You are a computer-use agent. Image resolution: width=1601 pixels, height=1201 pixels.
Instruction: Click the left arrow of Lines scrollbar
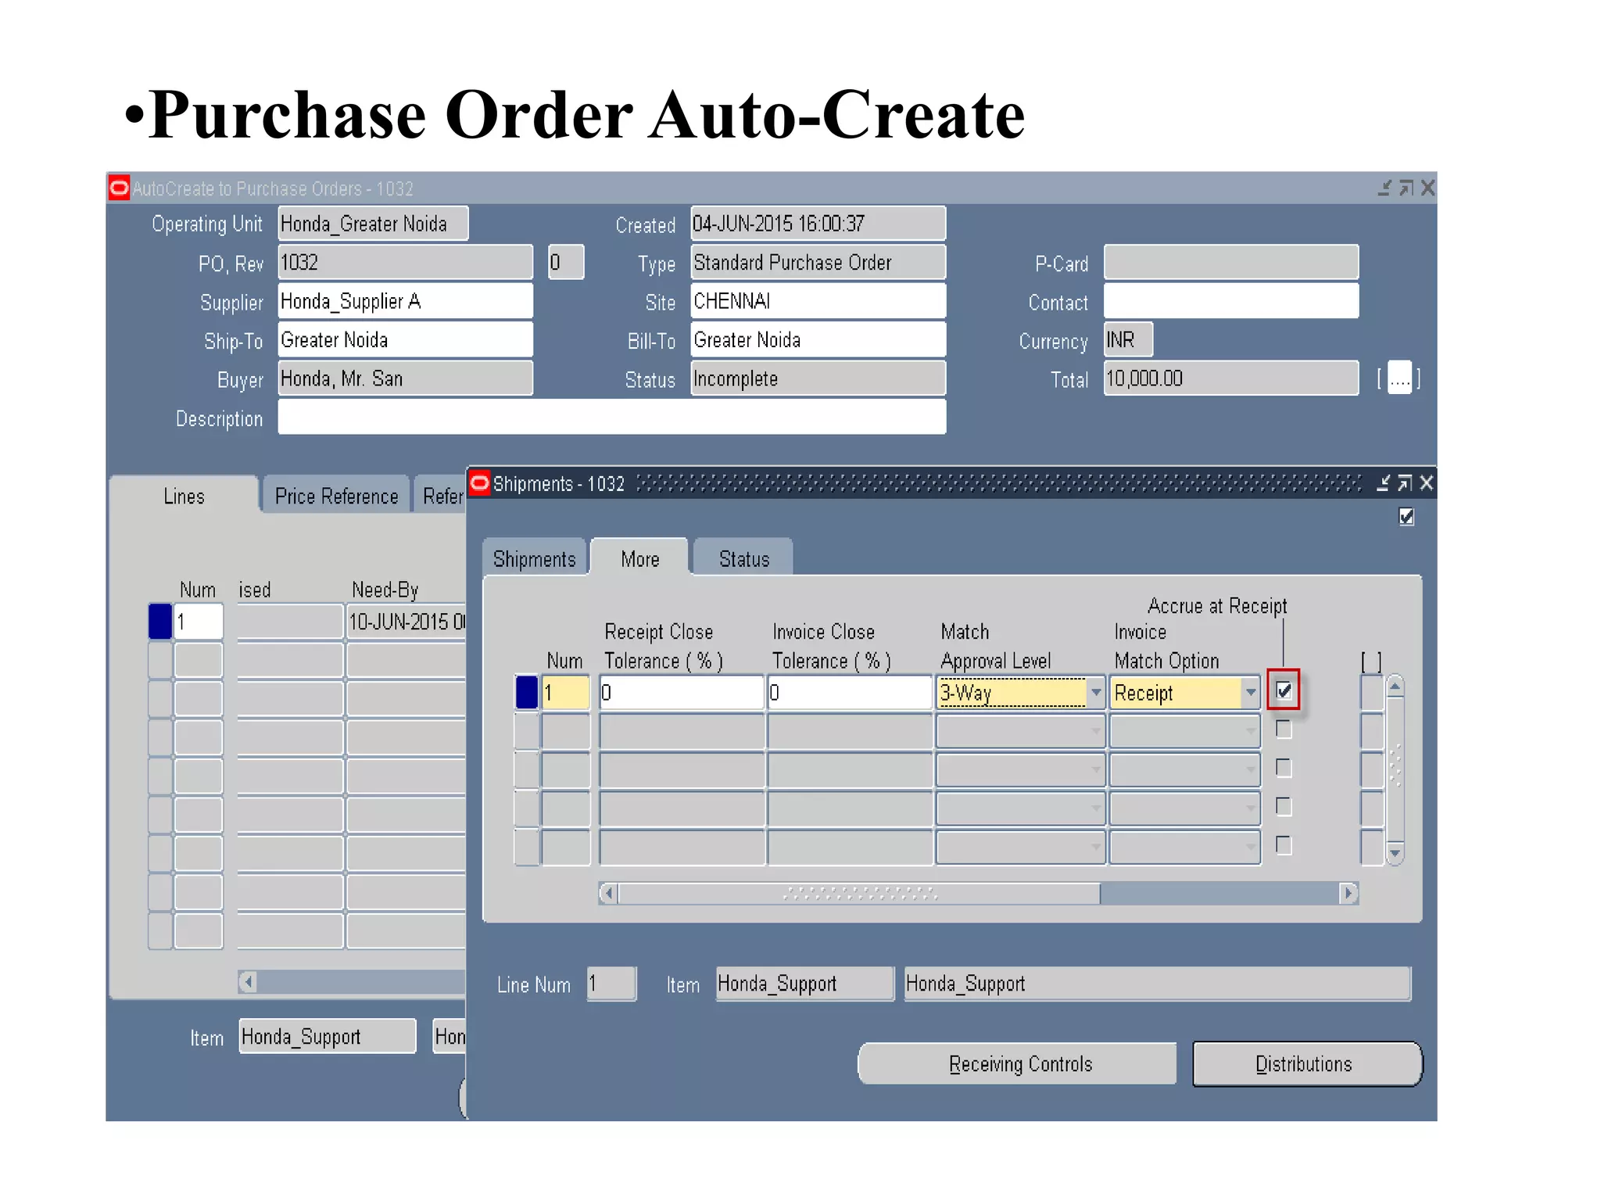click(x=248, y=981)
